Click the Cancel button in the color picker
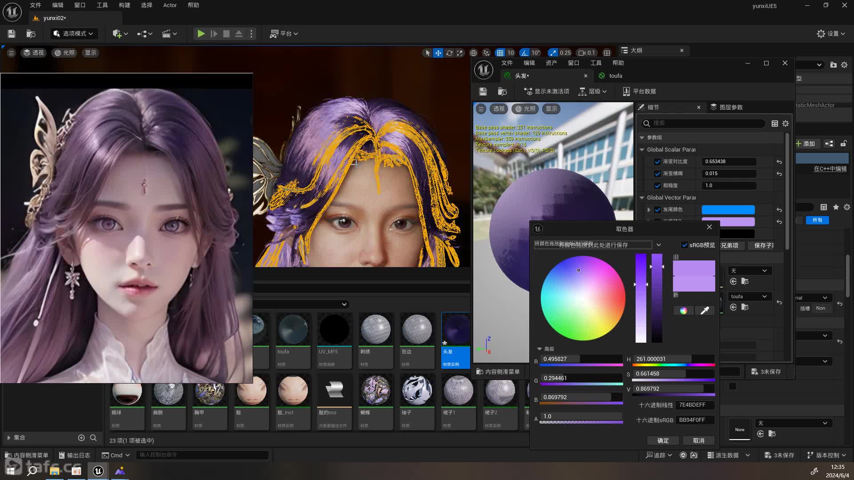The image size is (854, 480). point(698,441)
